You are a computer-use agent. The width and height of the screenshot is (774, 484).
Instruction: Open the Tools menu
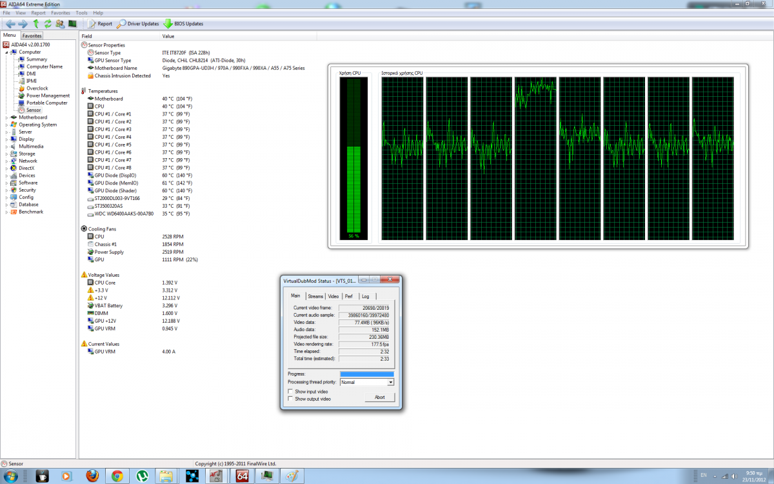coord(81,13)
